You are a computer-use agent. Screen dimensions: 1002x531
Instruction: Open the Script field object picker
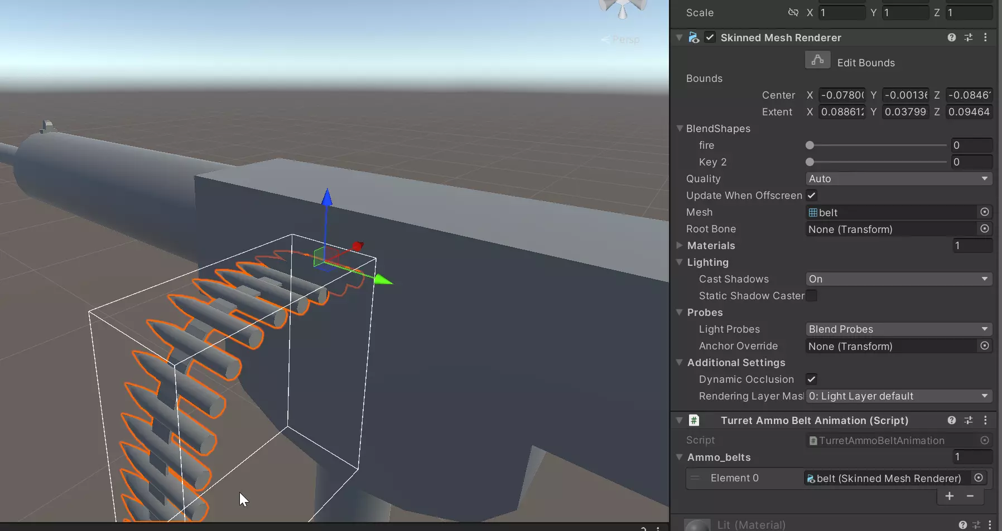(x=985, y=440)
